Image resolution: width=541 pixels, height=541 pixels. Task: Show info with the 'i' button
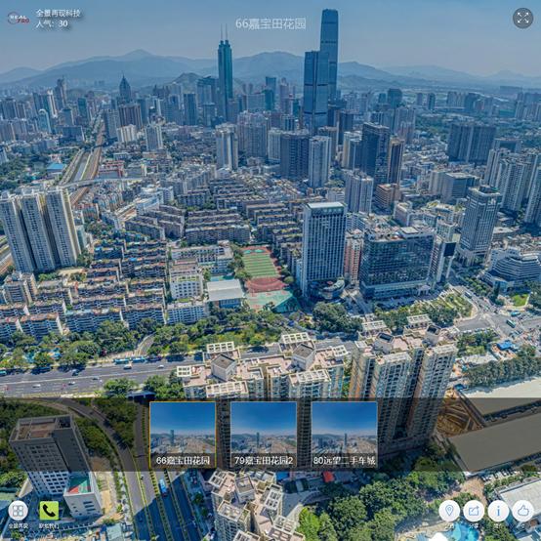(498, 511)
